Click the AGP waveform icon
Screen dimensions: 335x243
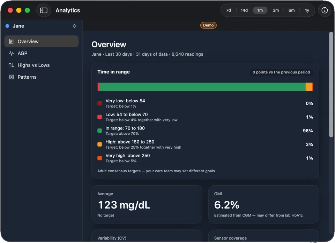tap(11, 53)
